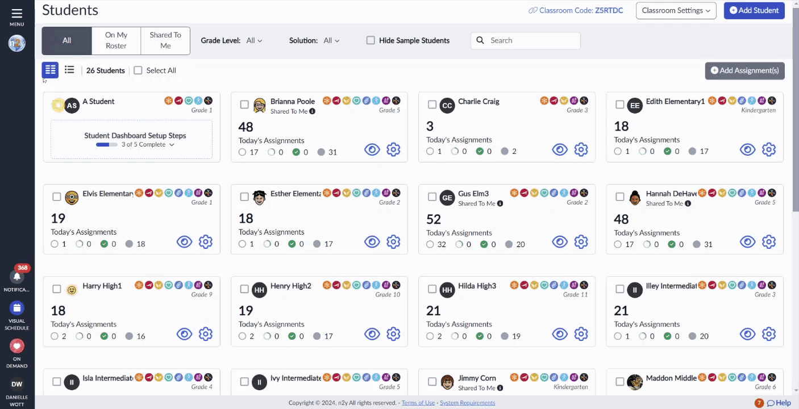The height and width of the screenshot is (409, 799).
Task: Click the n2y globe logo icon
Action: point(17,43)
